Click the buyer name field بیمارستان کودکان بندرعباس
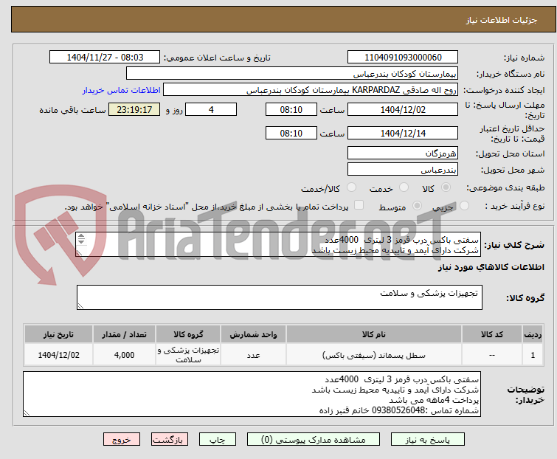Image resolution: width=557 pixels, height=459 pixels. click(x=292, y=74)
